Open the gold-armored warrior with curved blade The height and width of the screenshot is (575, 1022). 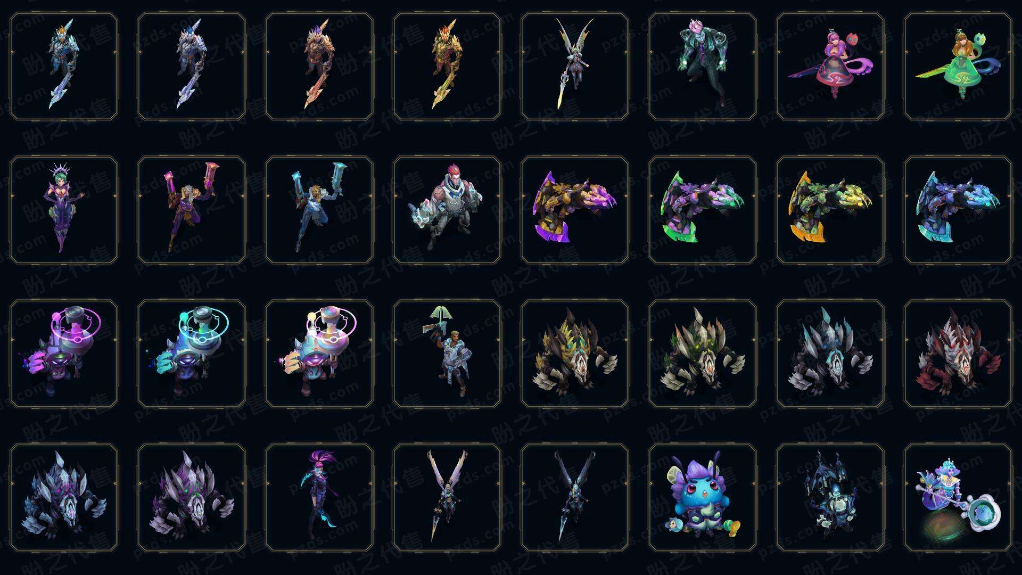point(447,66)
